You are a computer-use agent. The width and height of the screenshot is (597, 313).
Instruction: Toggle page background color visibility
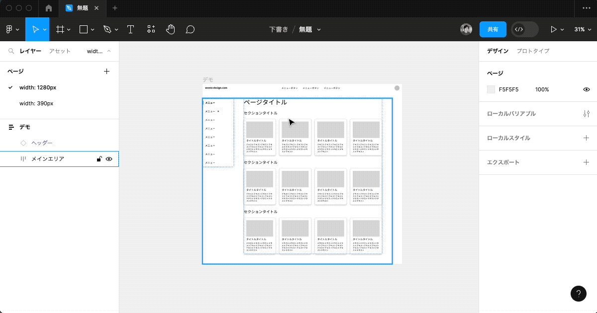click(586, 89)
